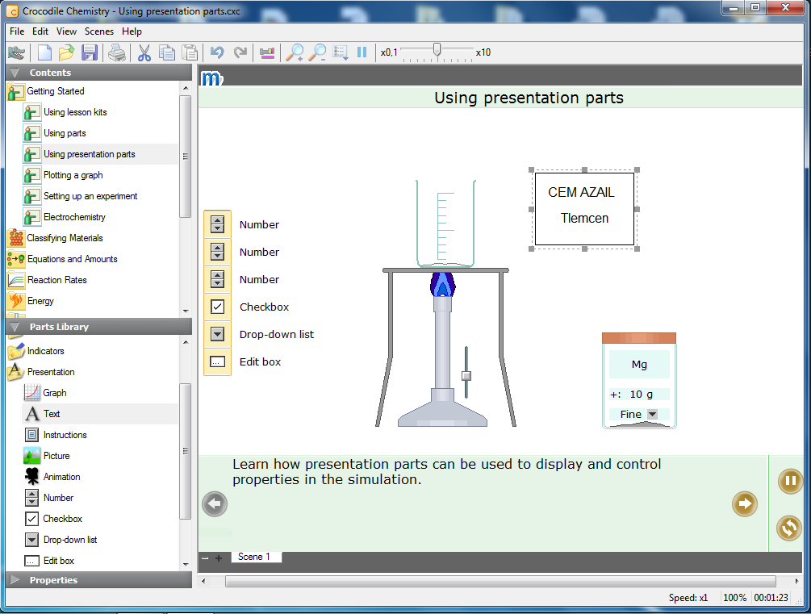Image resolution: width=811 pixels, height=614 pixels.
Task: Open Equations and Amounts section
Action: pos(73,259)
